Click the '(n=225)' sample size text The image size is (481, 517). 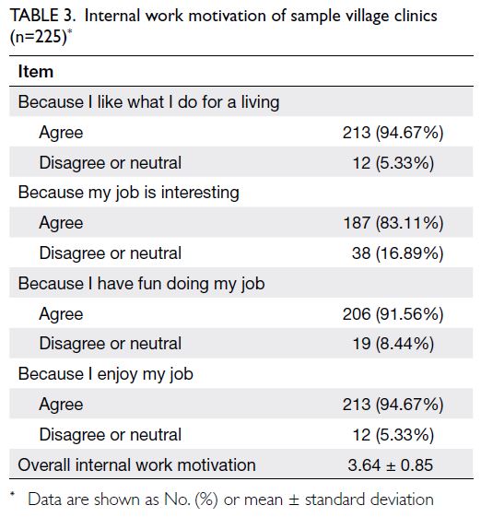click(x=39, y=37)
